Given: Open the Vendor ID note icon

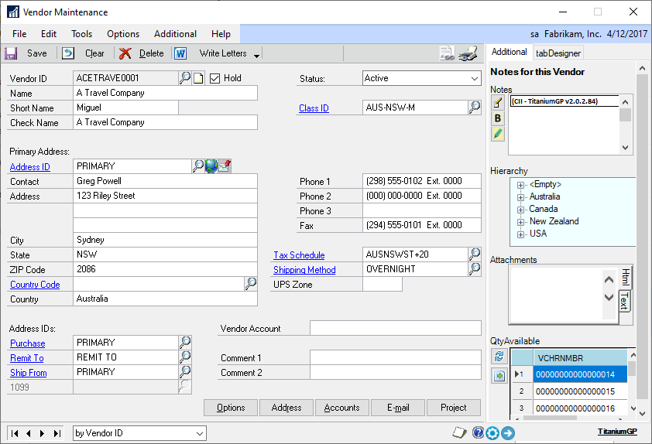Looking at the screenshot, I should point(198,78).
